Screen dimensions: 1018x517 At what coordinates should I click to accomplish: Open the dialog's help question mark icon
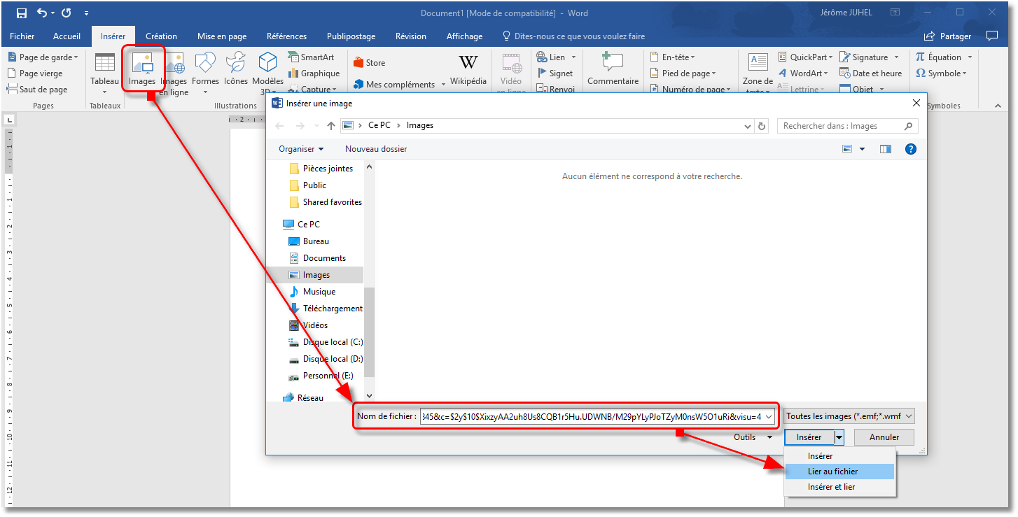pyautogui.click(x=910, y=149)
